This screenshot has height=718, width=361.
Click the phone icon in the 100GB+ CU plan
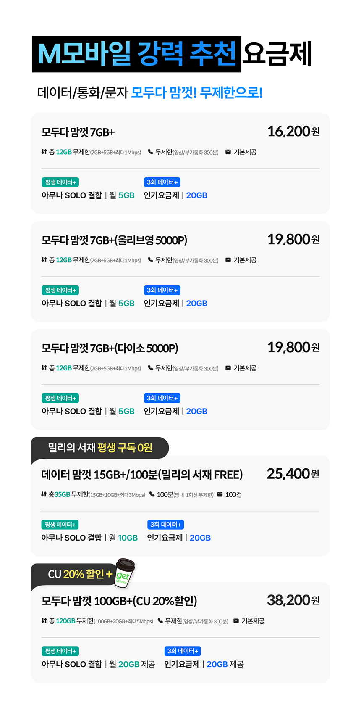pos(160,620)
